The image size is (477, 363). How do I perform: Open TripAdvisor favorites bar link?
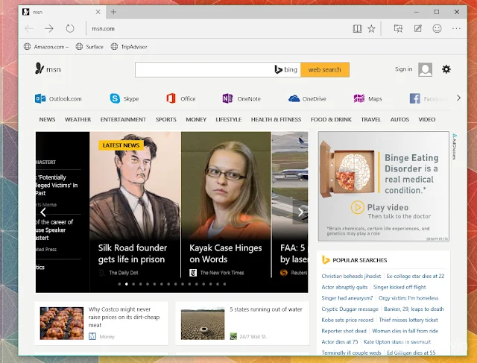point(129,46)
